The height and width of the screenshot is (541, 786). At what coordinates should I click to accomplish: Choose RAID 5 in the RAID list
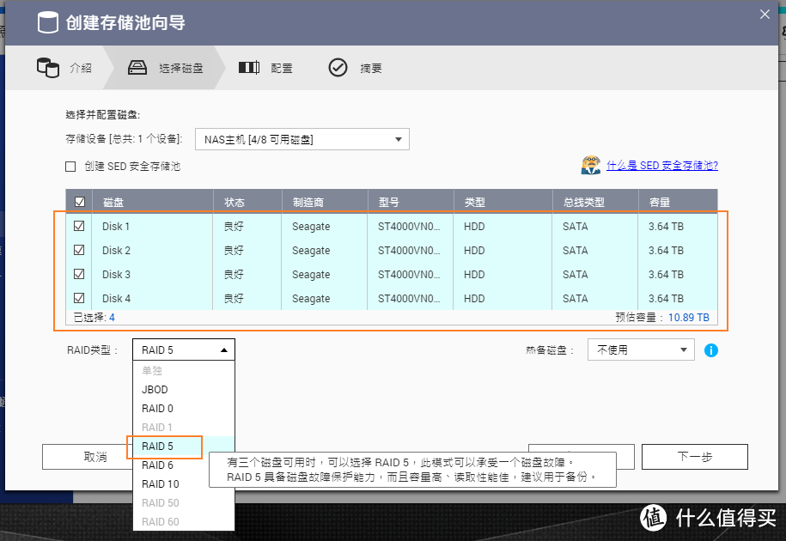tap(184, 447)
